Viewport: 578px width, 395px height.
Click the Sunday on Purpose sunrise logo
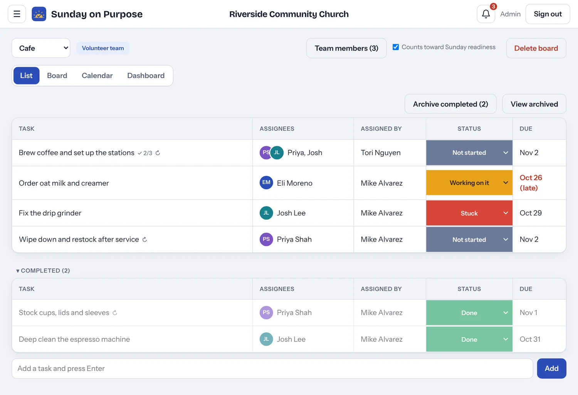click(x=39, y=14)
